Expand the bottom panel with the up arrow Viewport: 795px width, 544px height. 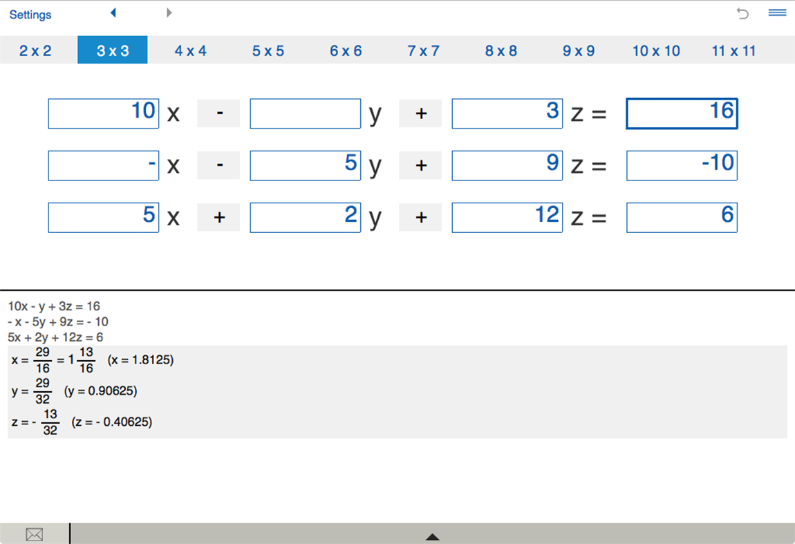coord(432,536)
